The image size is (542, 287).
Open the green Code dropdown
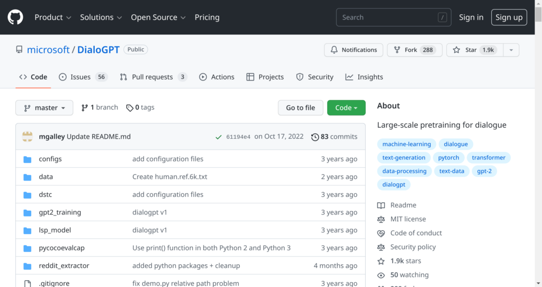[x=346, y=108]
